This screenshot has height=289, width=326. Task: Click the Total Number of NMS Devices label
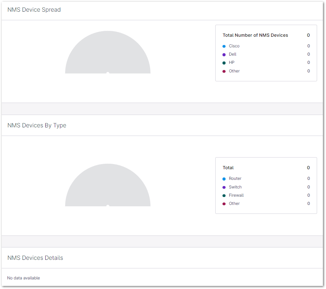tap(255, 35)
